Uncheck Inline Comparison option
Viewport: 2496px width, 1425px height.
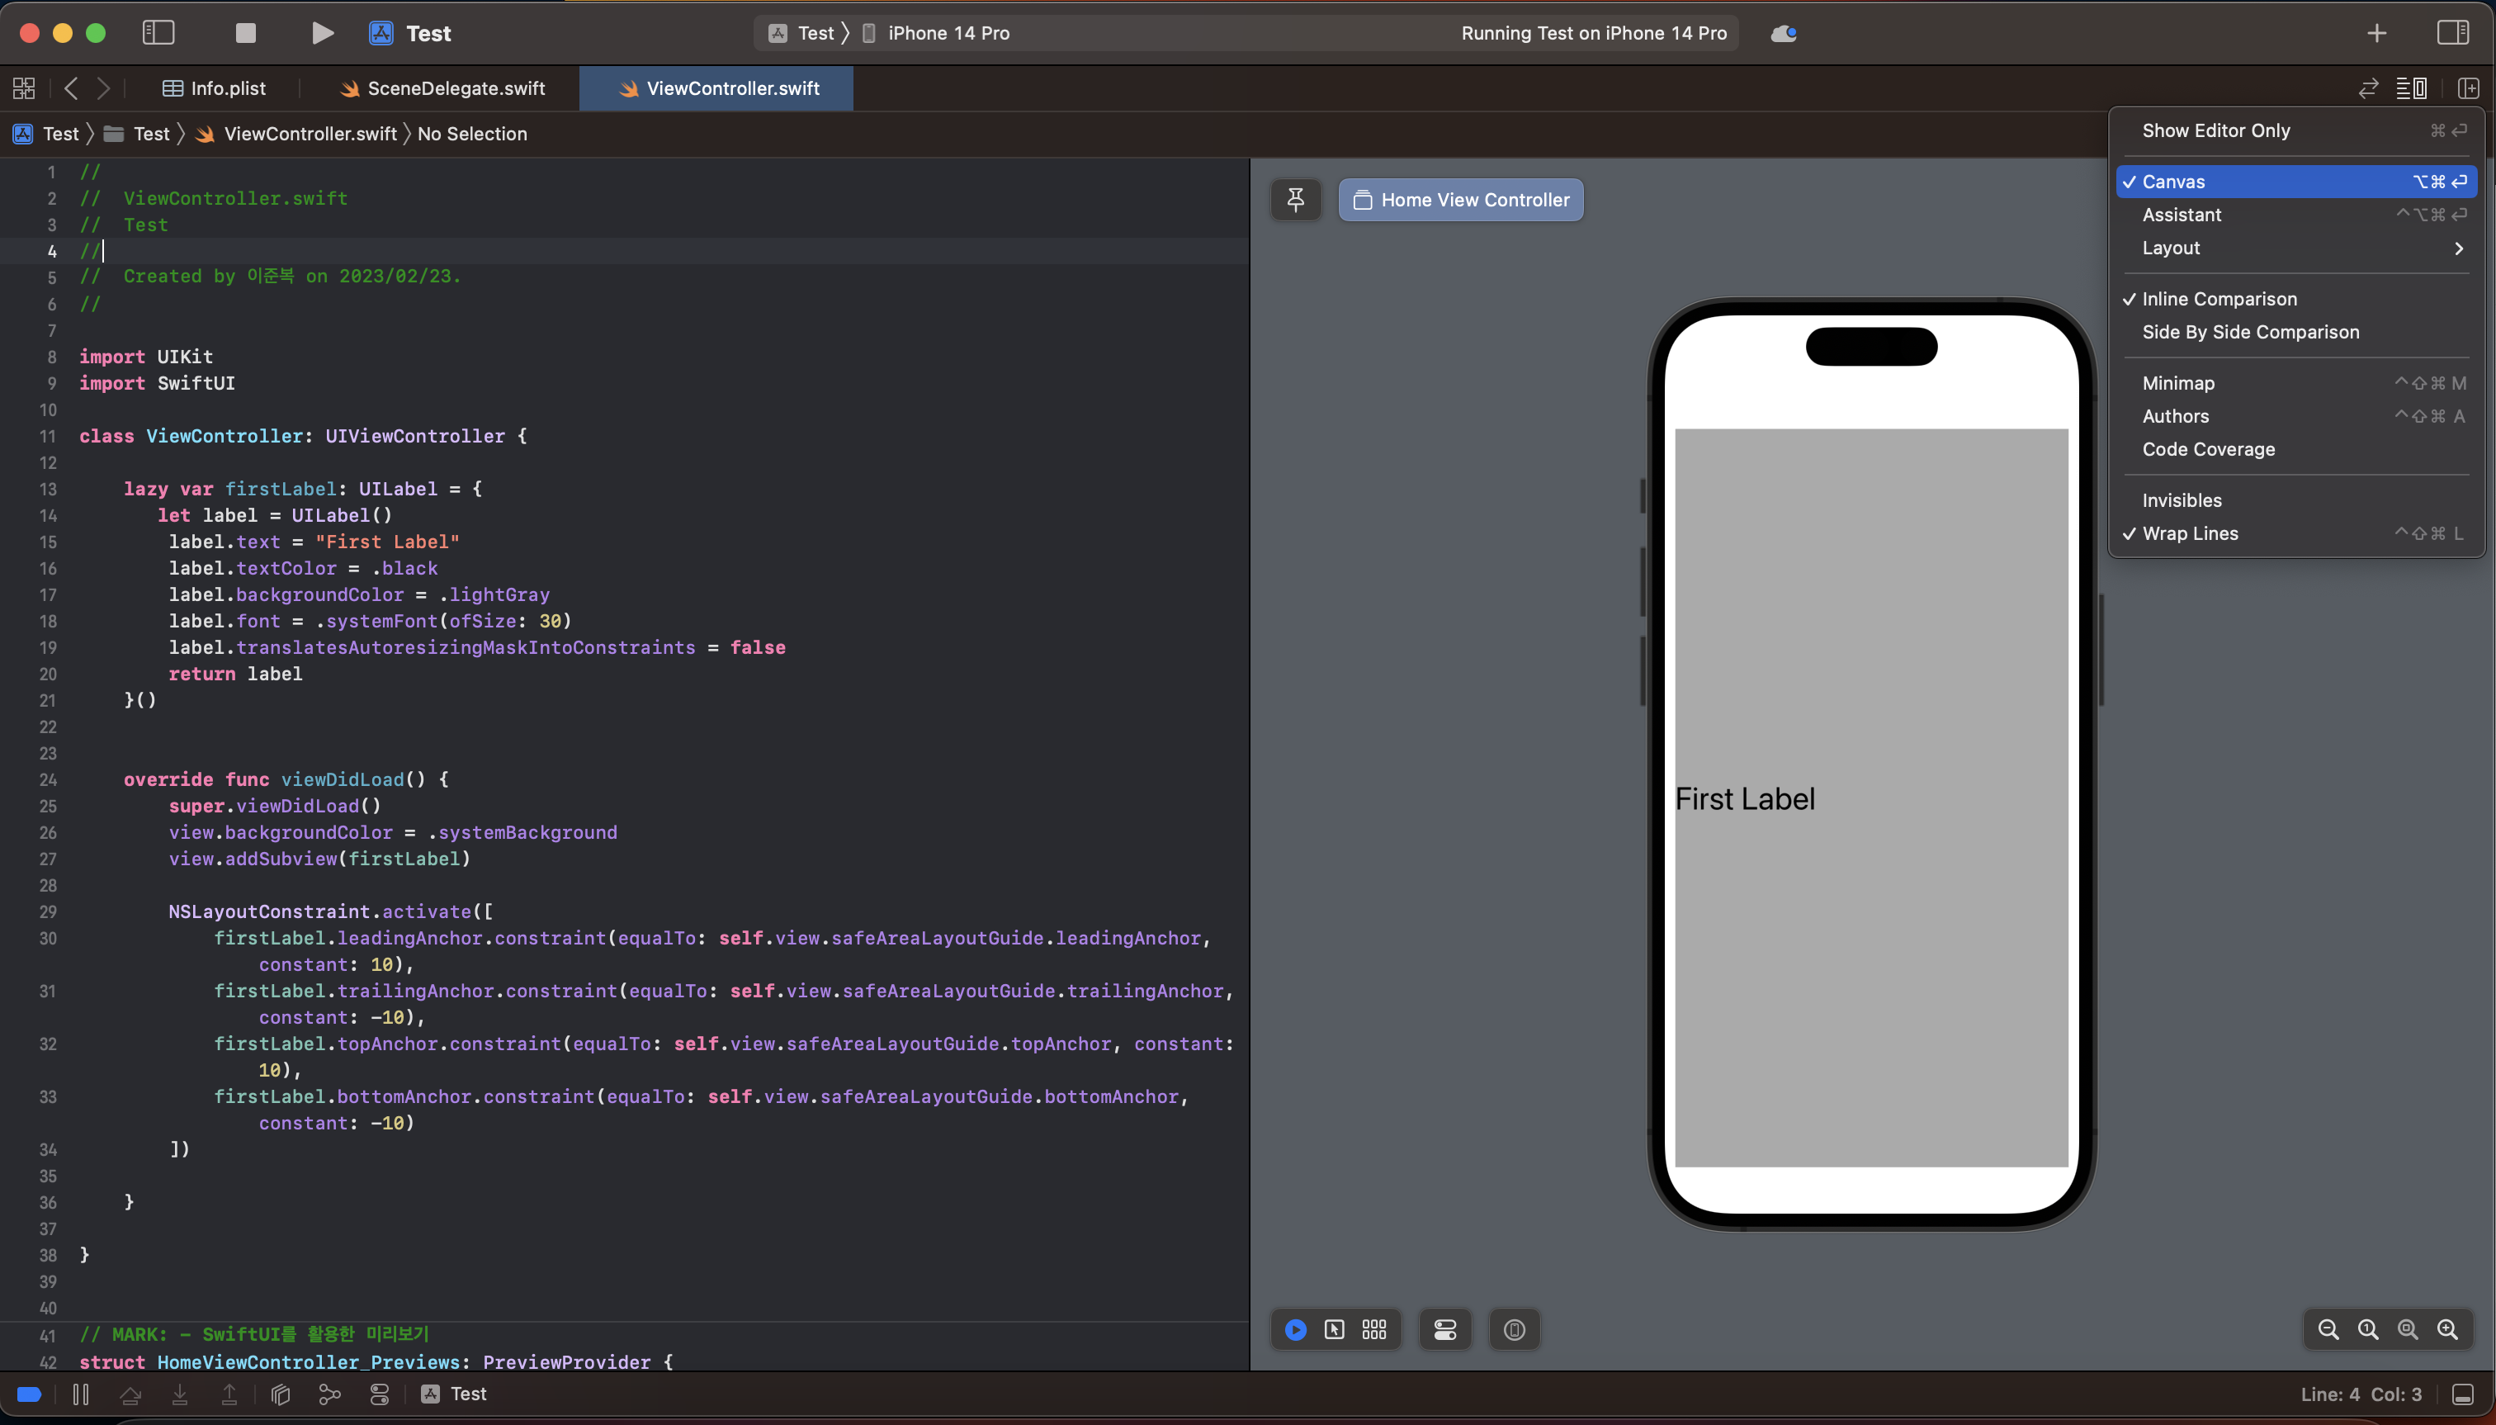point(2218,299)
